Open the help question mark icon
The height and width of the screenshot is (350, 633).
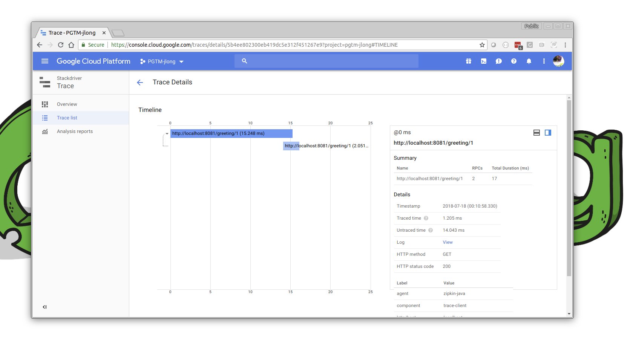pyautogui.click(x=514, y=61)
